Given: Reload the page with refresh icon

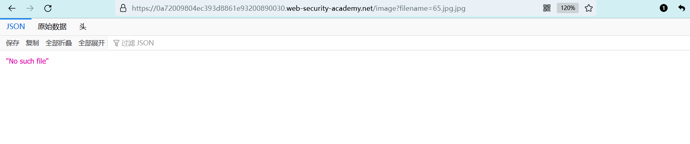Looking at the screenshot, I should coord(48,8).
